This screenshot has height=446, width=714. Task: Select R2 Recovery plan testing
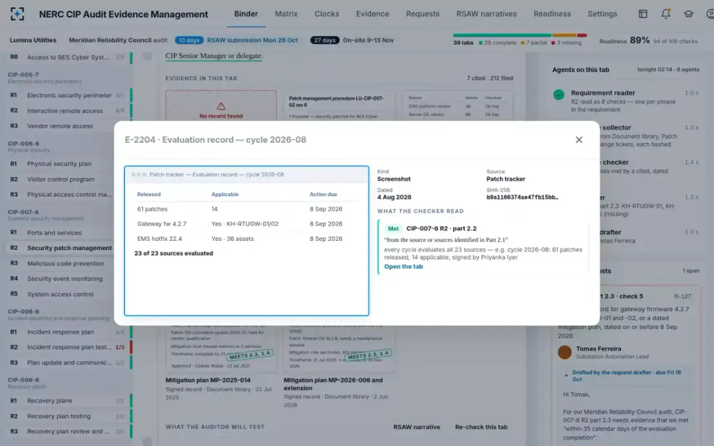tap(68, 416)
